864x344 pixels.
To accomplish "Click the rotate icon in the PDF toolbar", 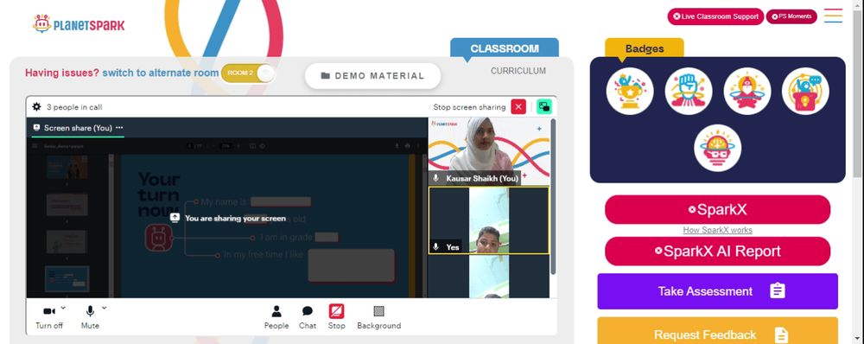I will [x=263, y=146].
